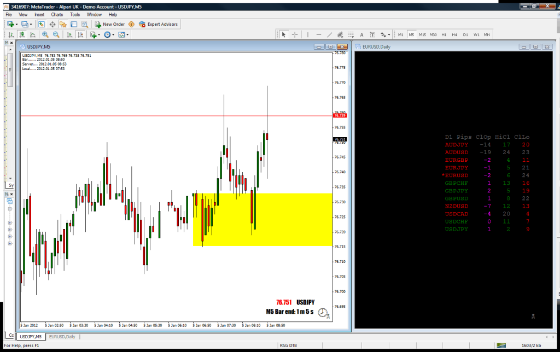Image resolution: width=560 pixels, height=352 pixels.
Task: Open the Strategy Tester icon
Action: pyautogui.click(x=85, y=24)
